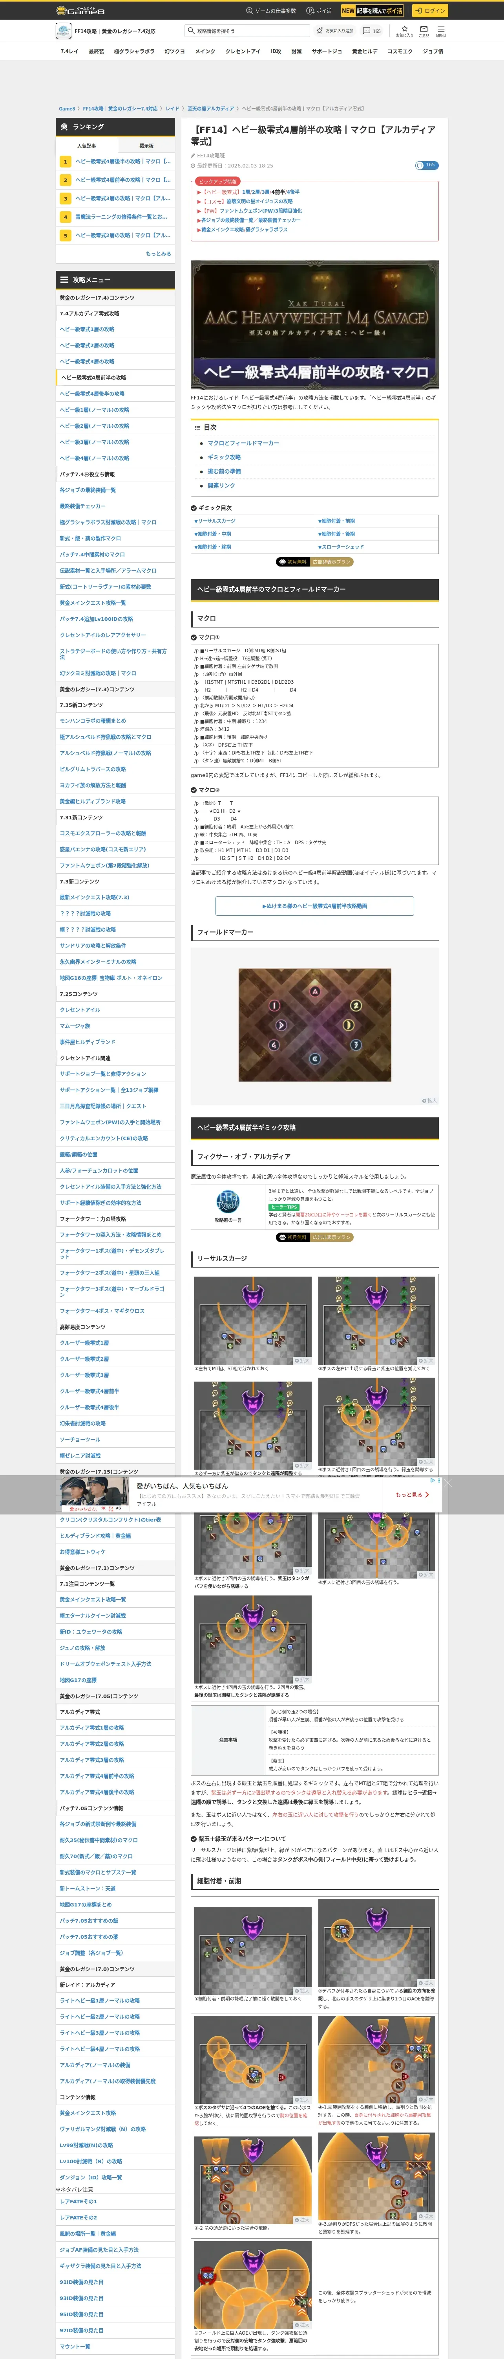Screen dimensions: 504x2359
Task: Click もっと見る on the ad banner
Action: [x=412, y=1494]
